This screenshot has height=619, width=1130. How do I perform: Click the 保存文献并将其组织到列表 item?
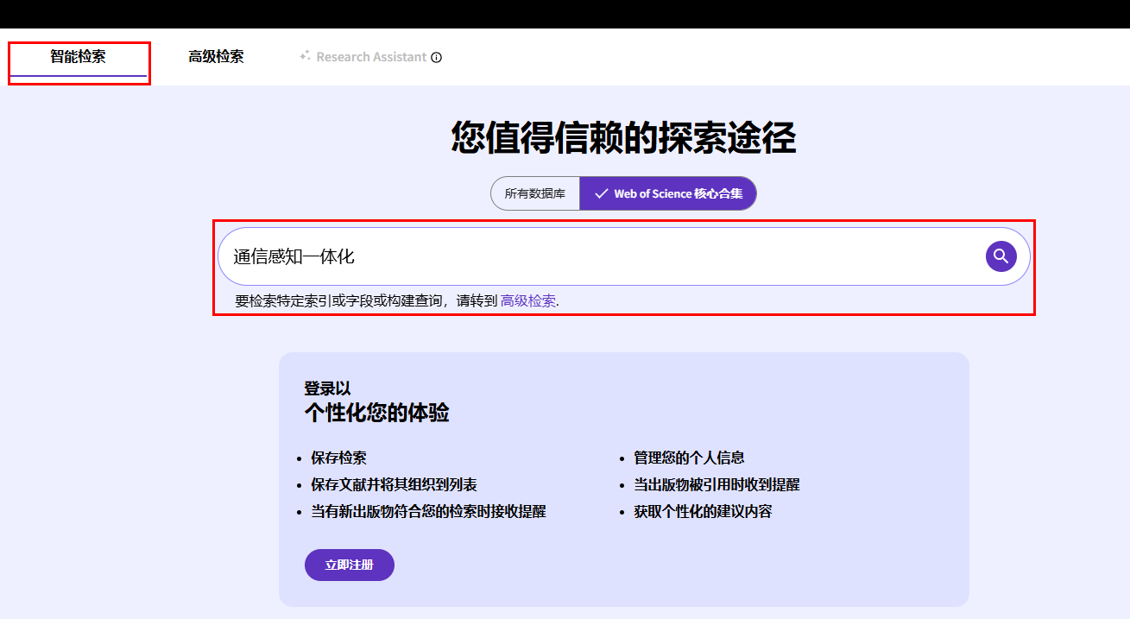pos(394,484)
